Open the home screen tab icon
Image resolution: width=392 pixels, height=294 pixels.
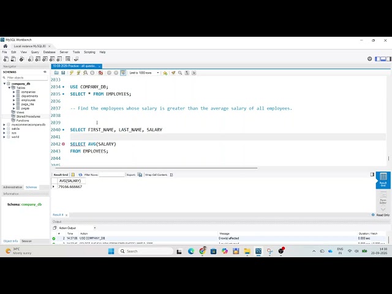[x=6, y=46]
